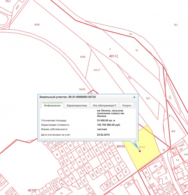Click the upper 4598 parcel label
188x195 pixels.
point(37,25)
